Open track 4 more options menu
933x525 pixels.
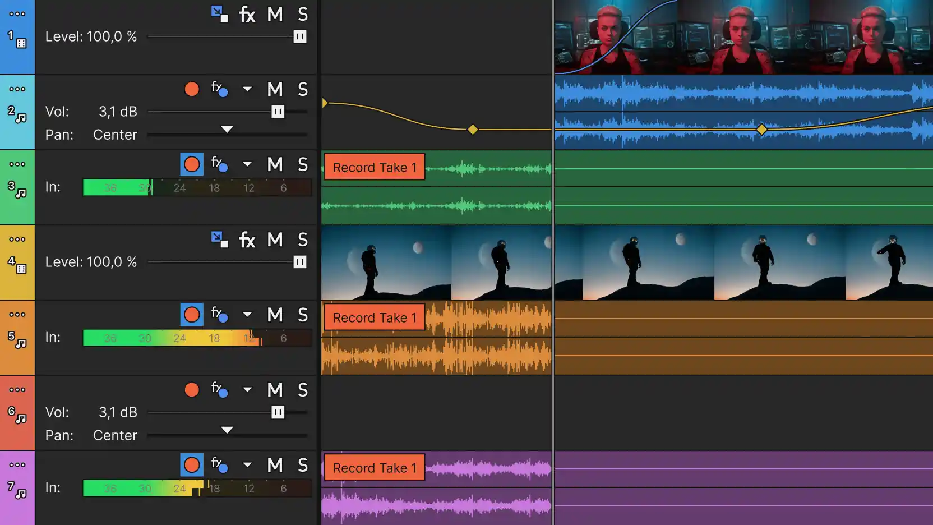click(17, 240)
